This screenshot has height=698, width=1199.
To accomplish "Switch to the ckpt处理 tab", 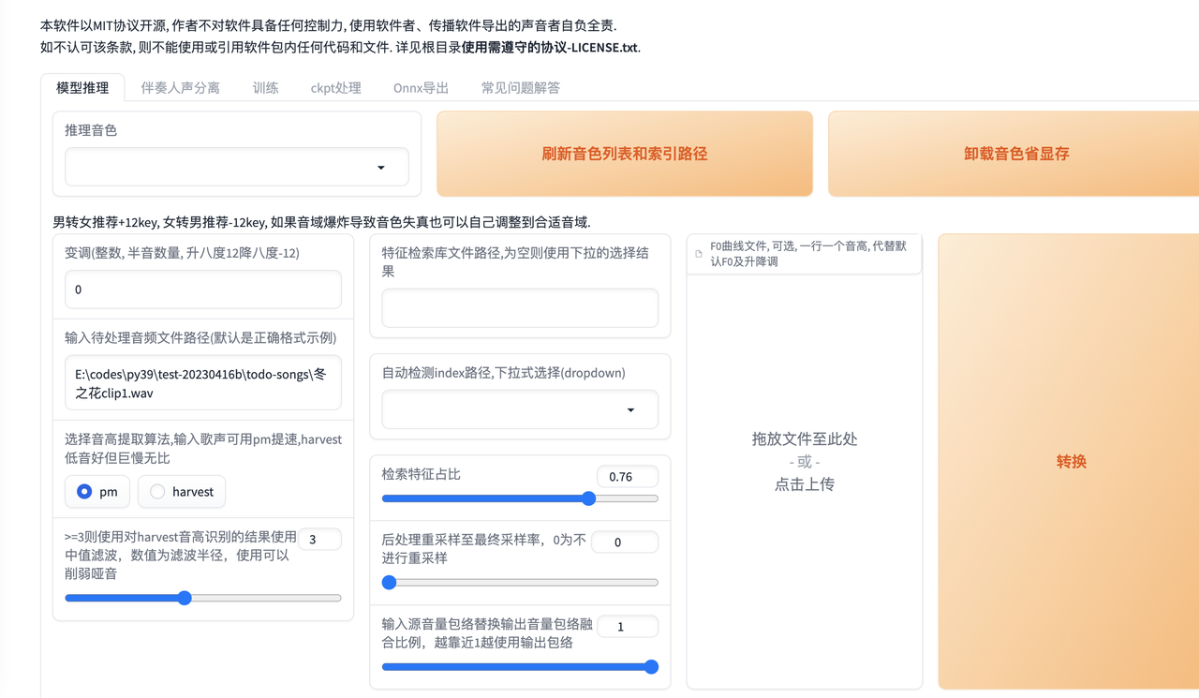I will (335, 87).
